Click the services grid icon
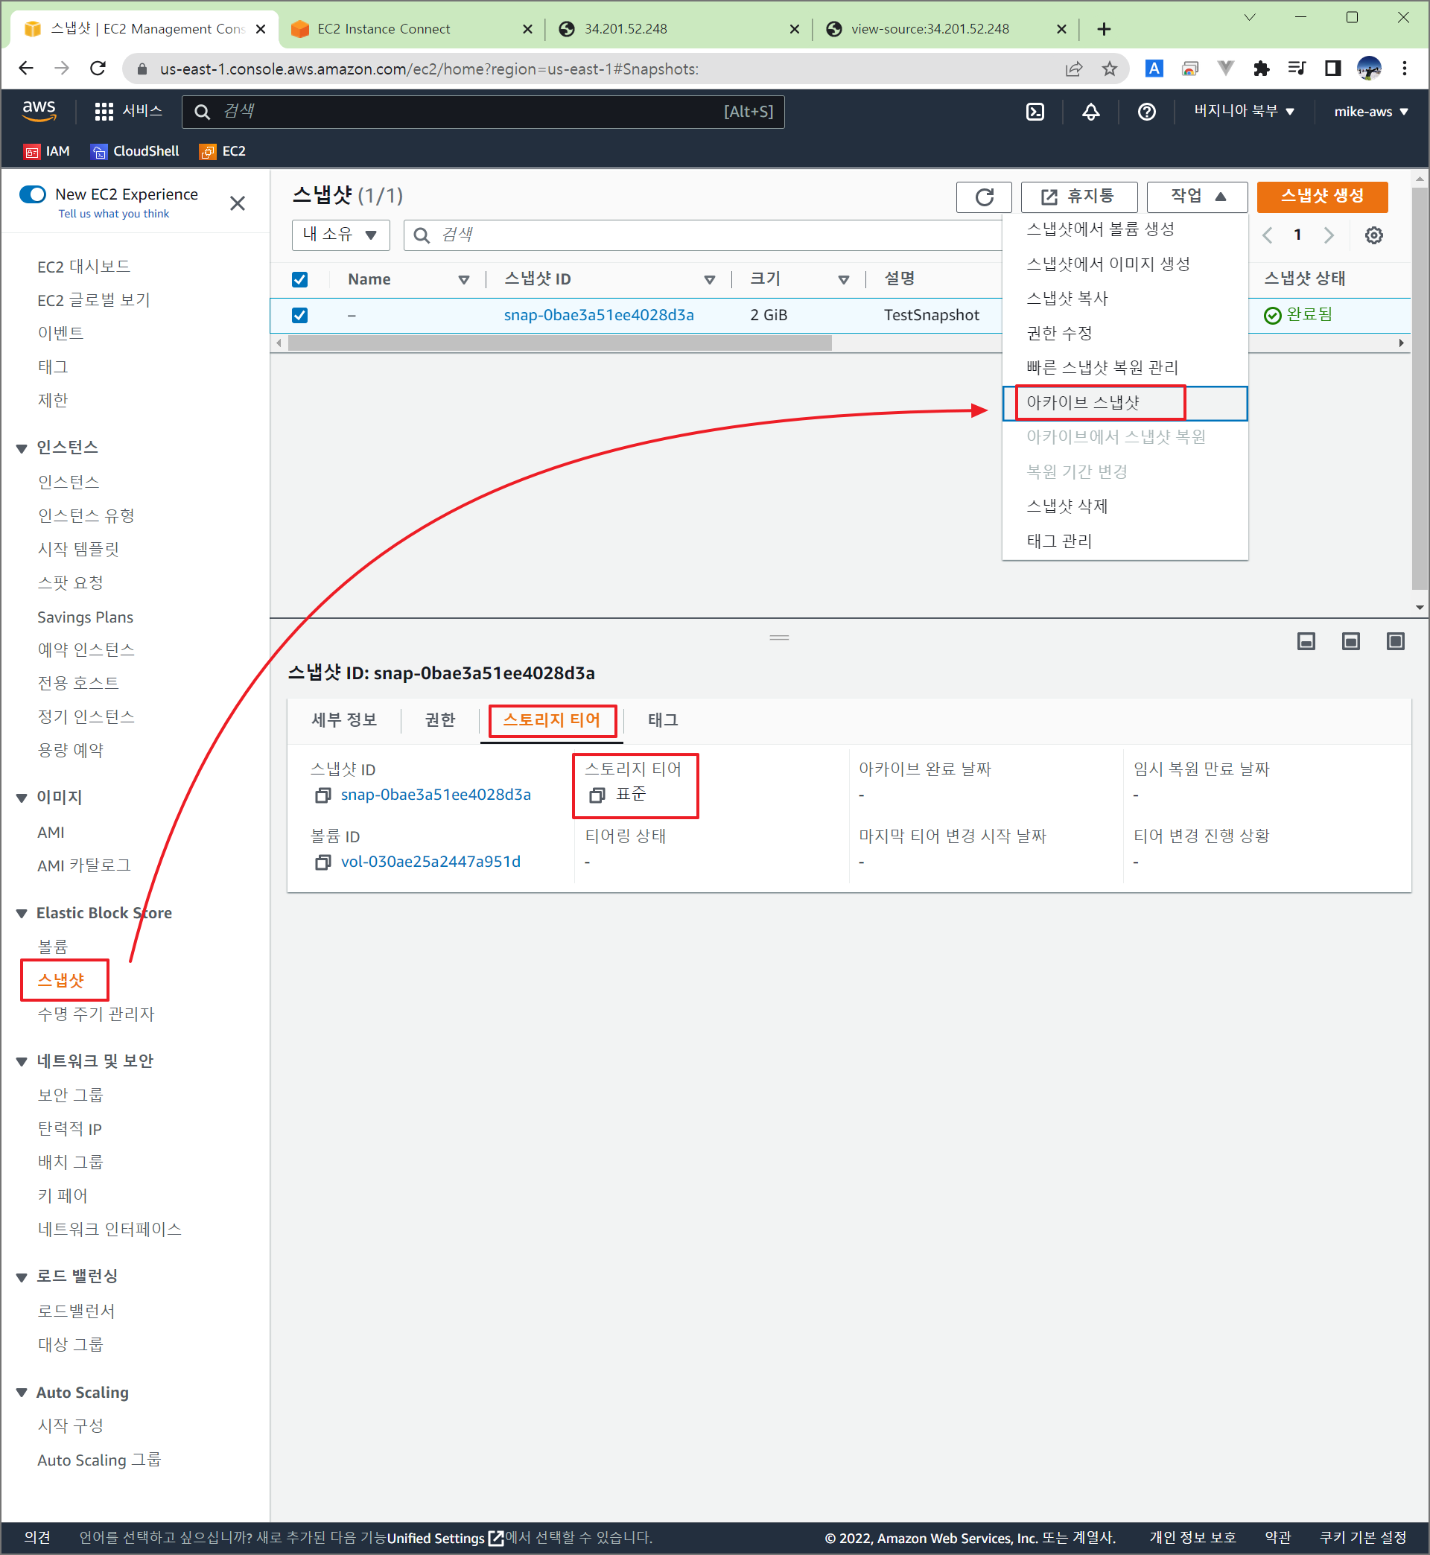1430x1555 pixels. point(104,112)
